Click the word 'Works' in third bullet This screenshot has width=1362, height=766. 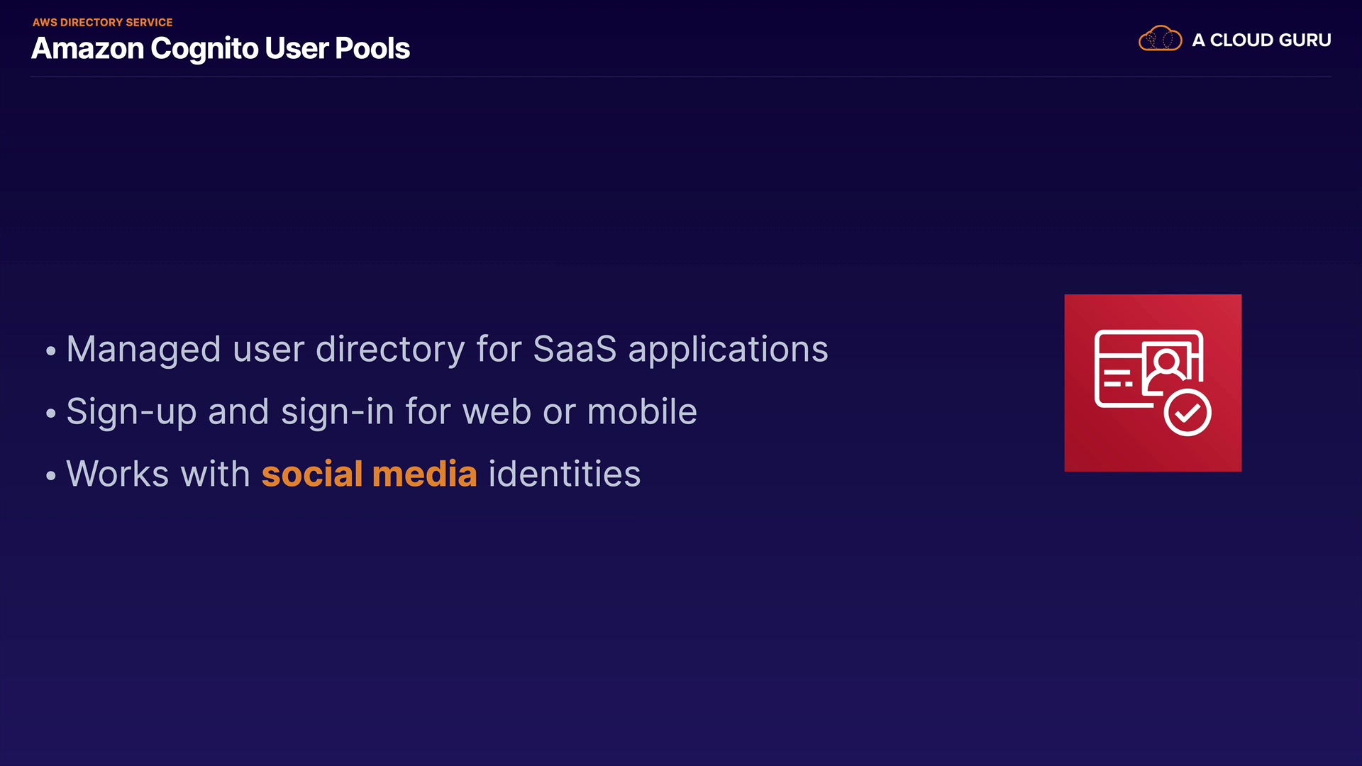click(118, 474)
